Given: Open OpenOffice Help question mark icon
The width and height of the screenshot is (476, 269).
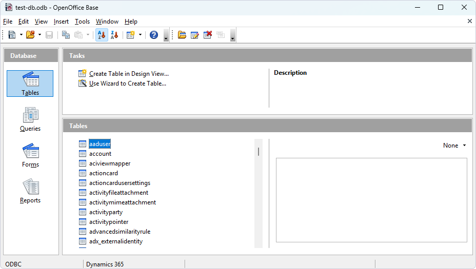Looking at the screenshot, I should click(154, 35).
